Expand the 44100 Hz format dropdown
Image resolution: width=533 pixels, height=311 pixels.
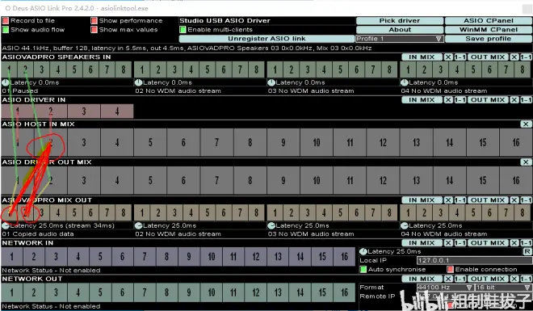click(445, 288)
